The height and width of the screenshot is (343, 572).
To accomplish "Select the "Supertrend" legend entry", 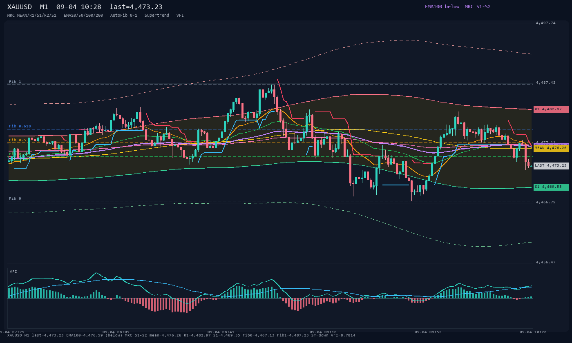I will [x=157, y=15].
